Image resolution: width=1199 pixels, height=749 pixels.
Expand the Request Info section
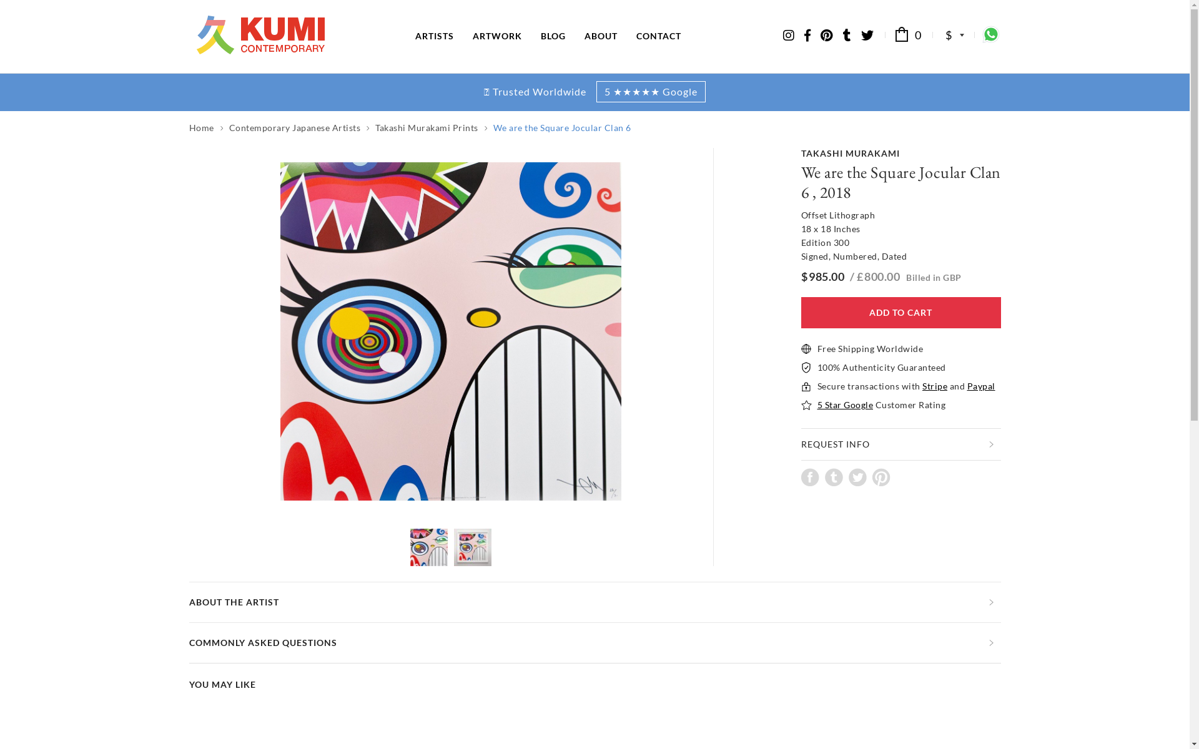[900, 444]
